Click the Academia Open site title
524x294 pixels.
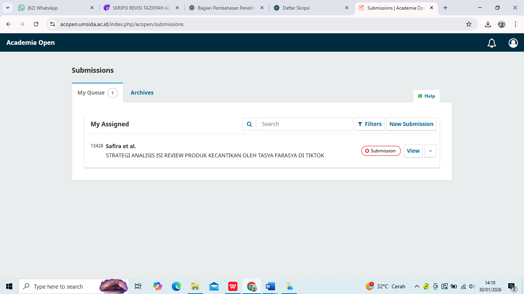(x=31, y=42)
